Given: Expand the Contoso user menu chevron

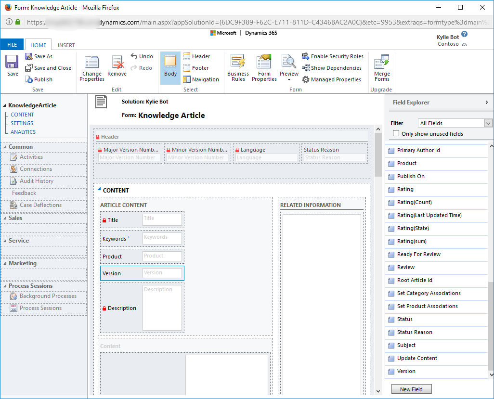Looking at the screenshot, I should coord(464,44).
